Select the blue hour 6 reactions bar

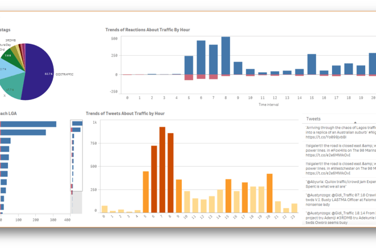201,57
